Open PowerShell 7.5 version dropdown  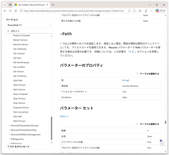point(29,25)
